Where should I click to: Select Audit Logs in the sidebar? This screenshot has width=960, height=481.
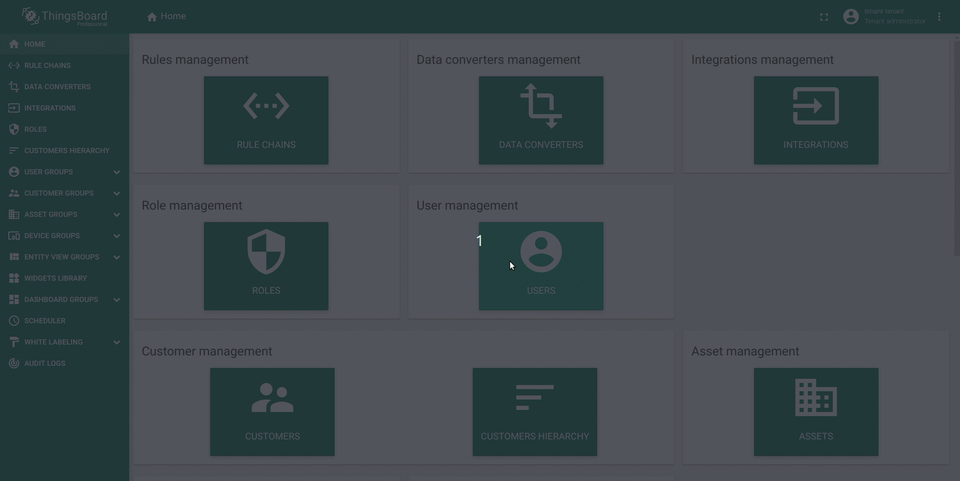click(45, 363)
